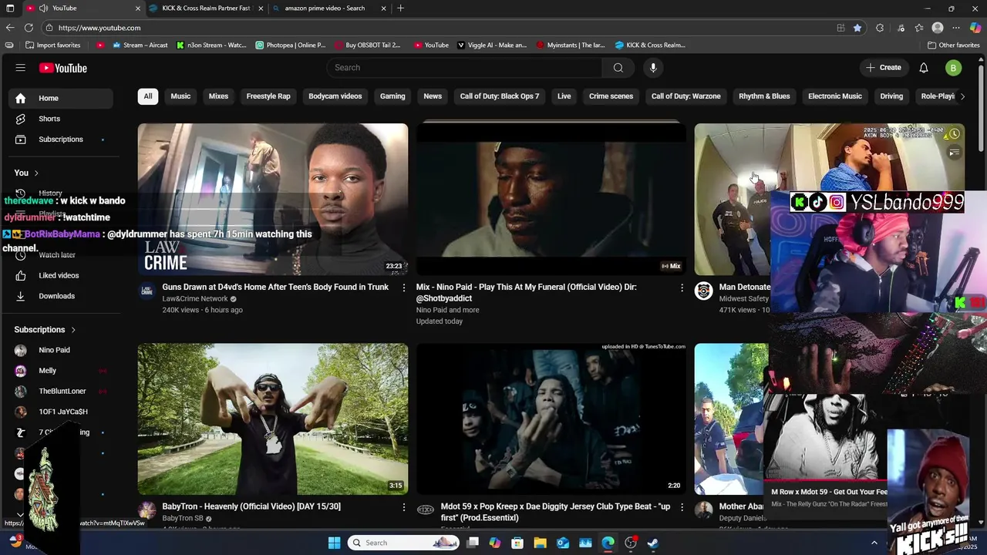
Task: Add bodycam video to Watch later via clock icon
Action: pos(954,134)
